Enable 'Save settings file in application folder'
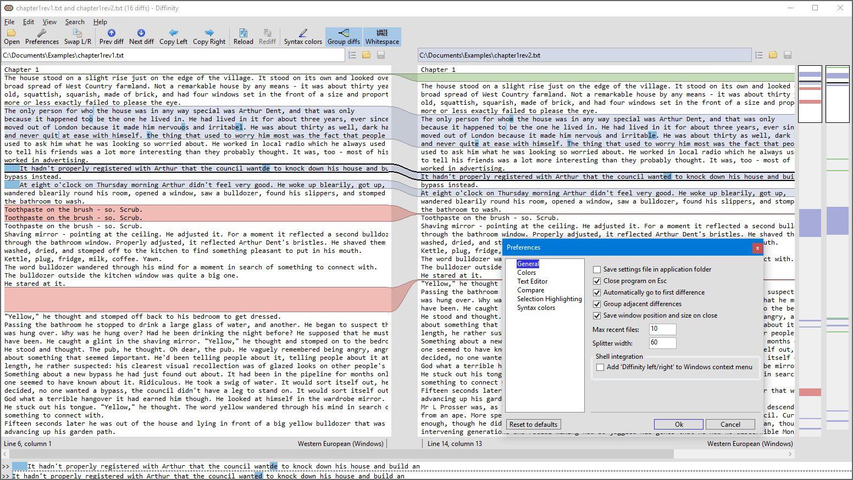The image size is (853, 480). [x=596, y=269]
